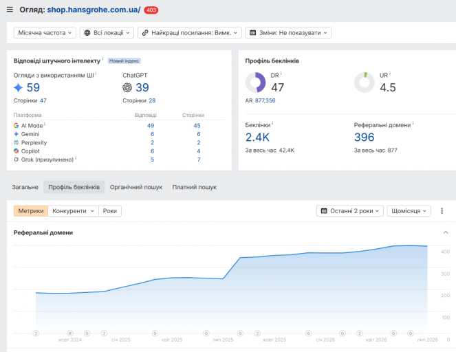456x352 pixels.
Task: Open the hamburger menu icon
Action: 10,10
